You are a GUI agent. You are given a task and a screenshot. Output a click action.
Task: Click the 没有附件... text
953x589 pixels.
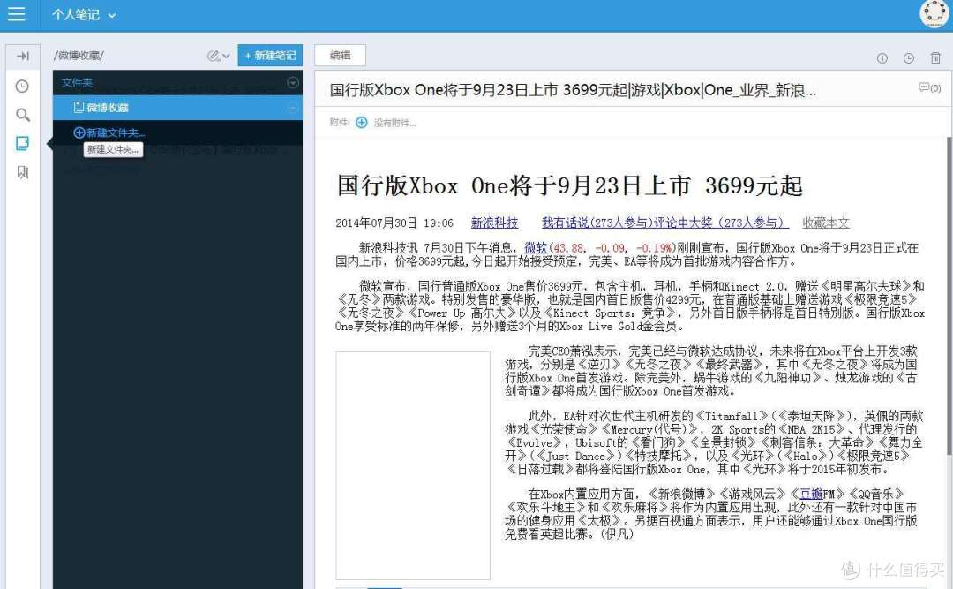tap(395, 123)
